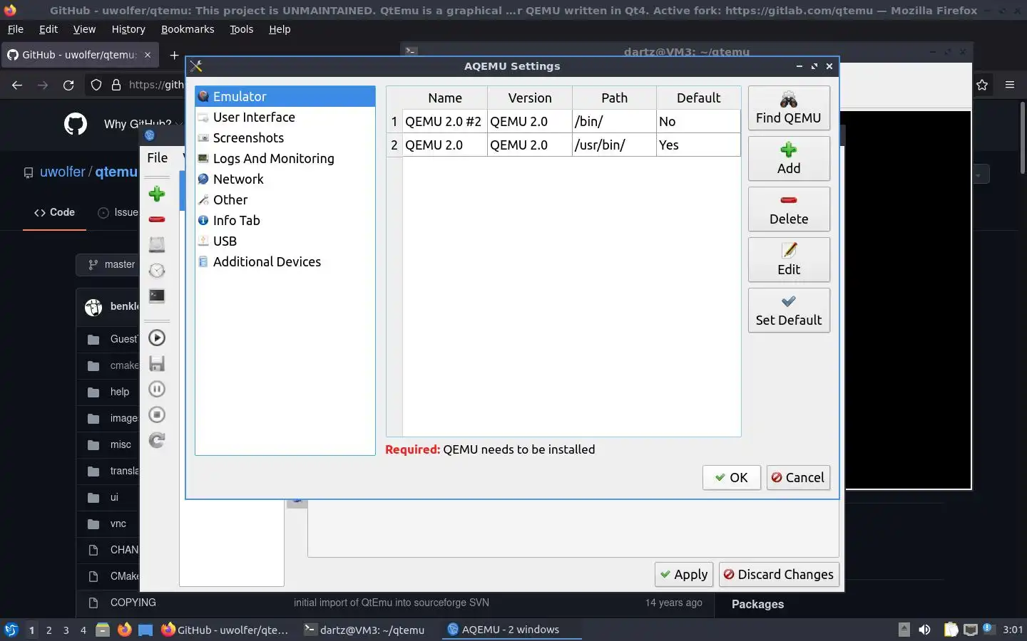
Task: Click the Edit pencil button
Action: pyautogui.click(x=789, y=260)
